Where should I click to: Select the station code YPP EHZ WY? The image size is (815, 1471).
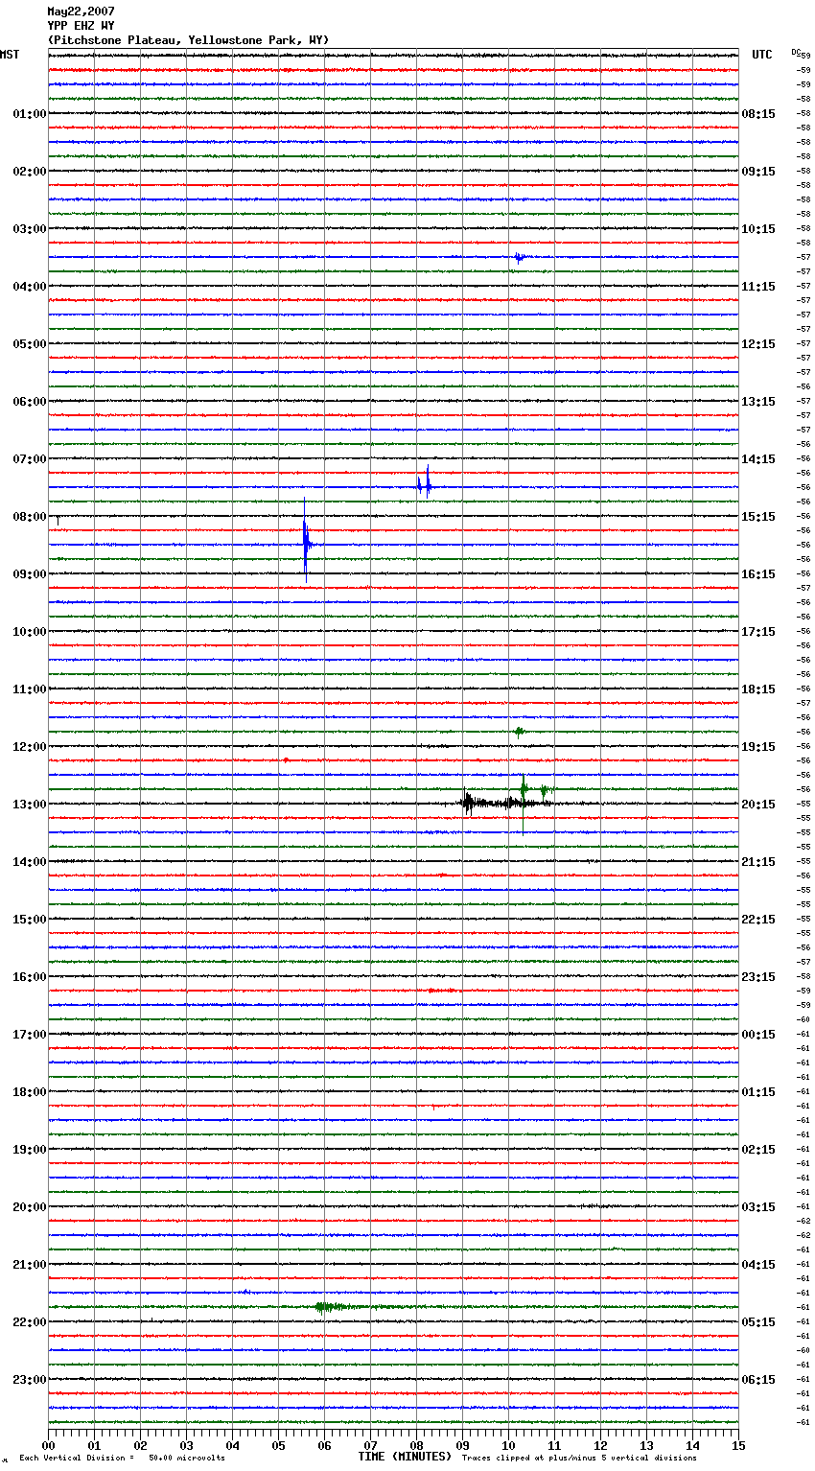(x=81, y=26)
